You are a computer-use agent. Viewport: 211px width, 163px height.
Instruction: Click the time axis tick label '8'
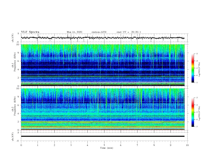point(154,145)
